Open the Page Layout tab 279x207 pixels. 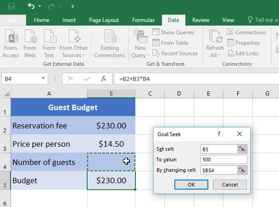click(x=104, y=20)
